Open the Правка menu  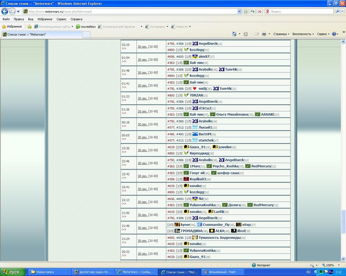point(19,19)
